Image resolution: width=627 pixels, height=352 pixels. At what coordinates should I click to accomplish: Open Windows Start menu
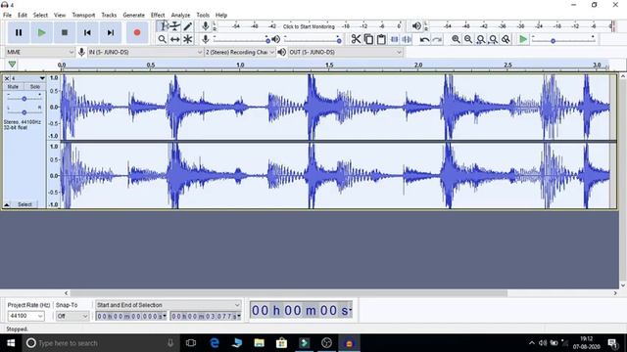click(11, 343)
